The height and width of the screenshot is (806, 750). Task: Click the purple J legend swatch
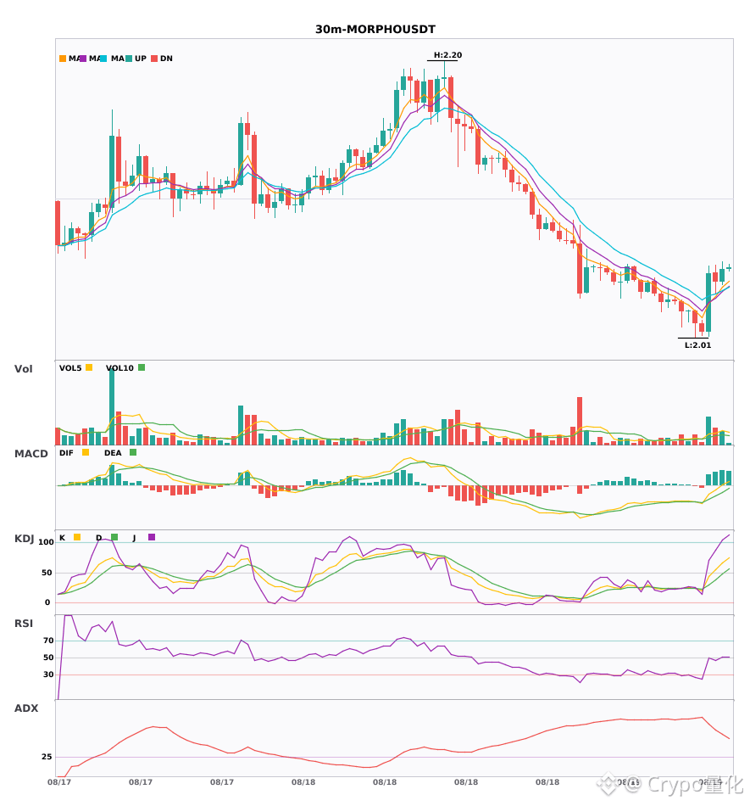(x=152, y=537)
